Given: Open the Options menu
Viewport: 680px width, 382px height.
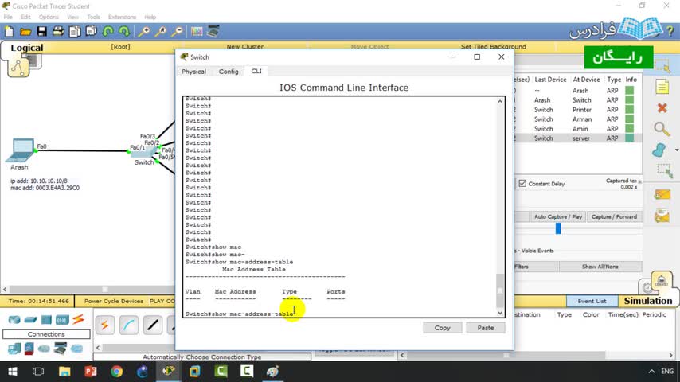Looking at the screenshot, I should tap(49, 17).
